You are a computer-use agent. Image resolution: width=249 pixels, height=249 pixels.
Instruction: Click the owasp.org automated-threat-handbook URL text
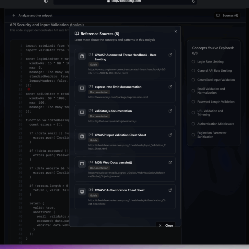click(x=127, y=71)
